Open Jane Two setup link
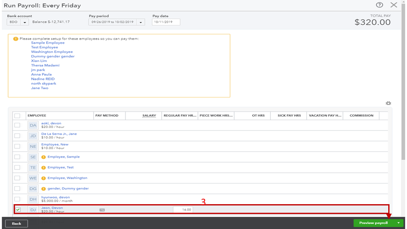The width and height of the screenshot is (407, 229). [x=40, y=88]
